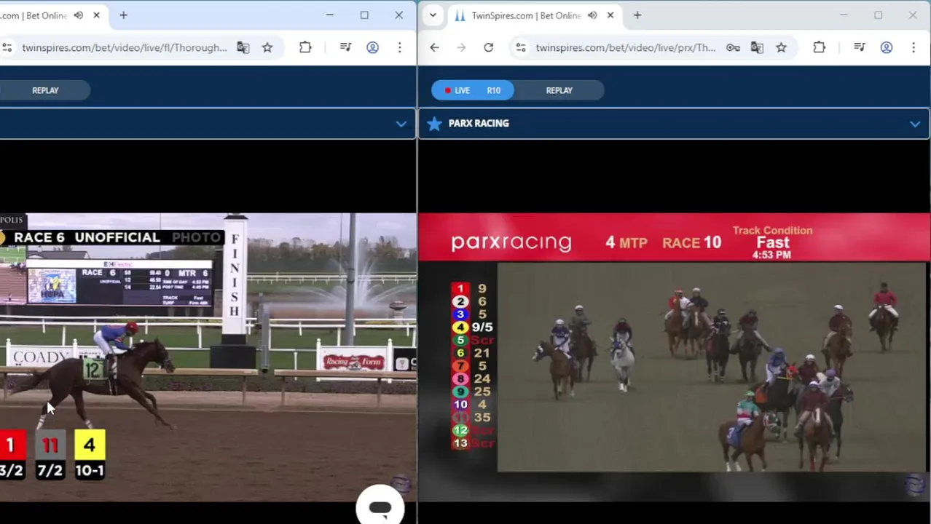This screenshot has width=931, height=524.
Task: View site information icon in left address bar
Action: 7,47
